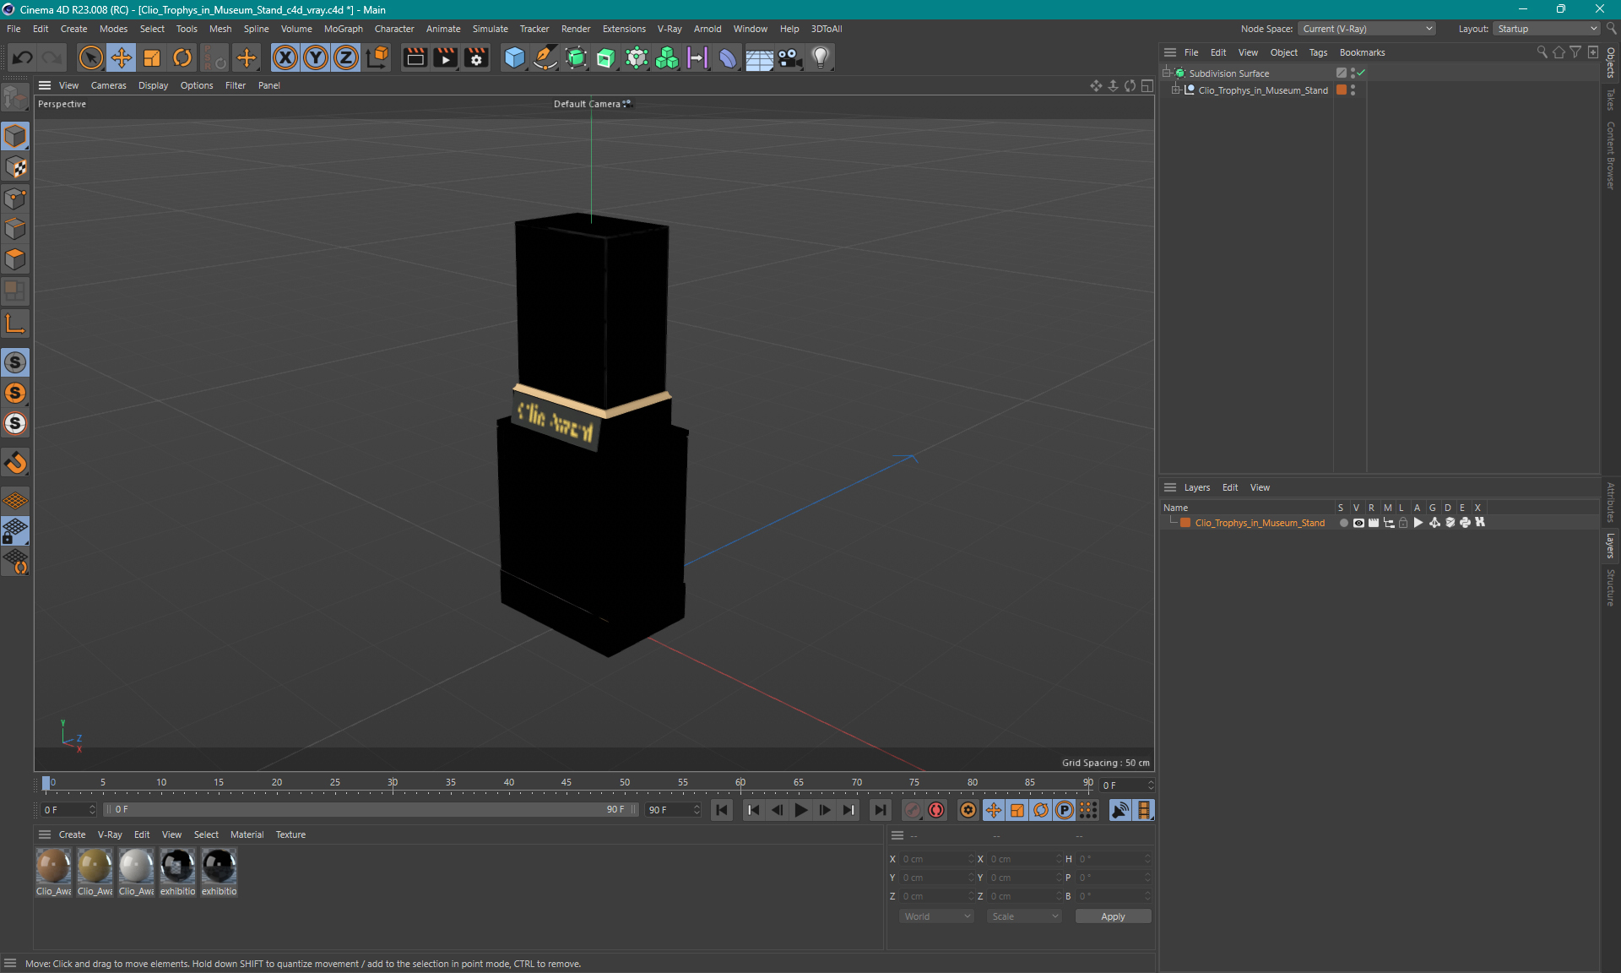1621x973 pixels.
Task: Toggle layer solo dot for Clio_Trophys_in_Museum_Stand
Action: pos(1343,523)
